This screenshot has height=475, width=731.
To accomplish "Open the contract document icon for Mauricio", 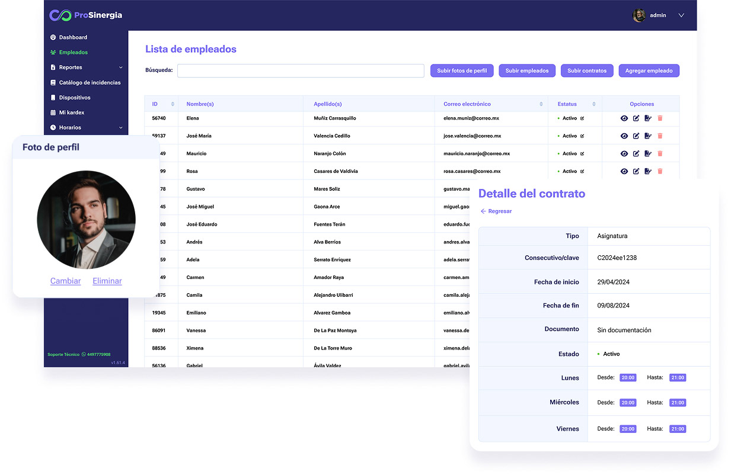I will (x=648, y=154).
